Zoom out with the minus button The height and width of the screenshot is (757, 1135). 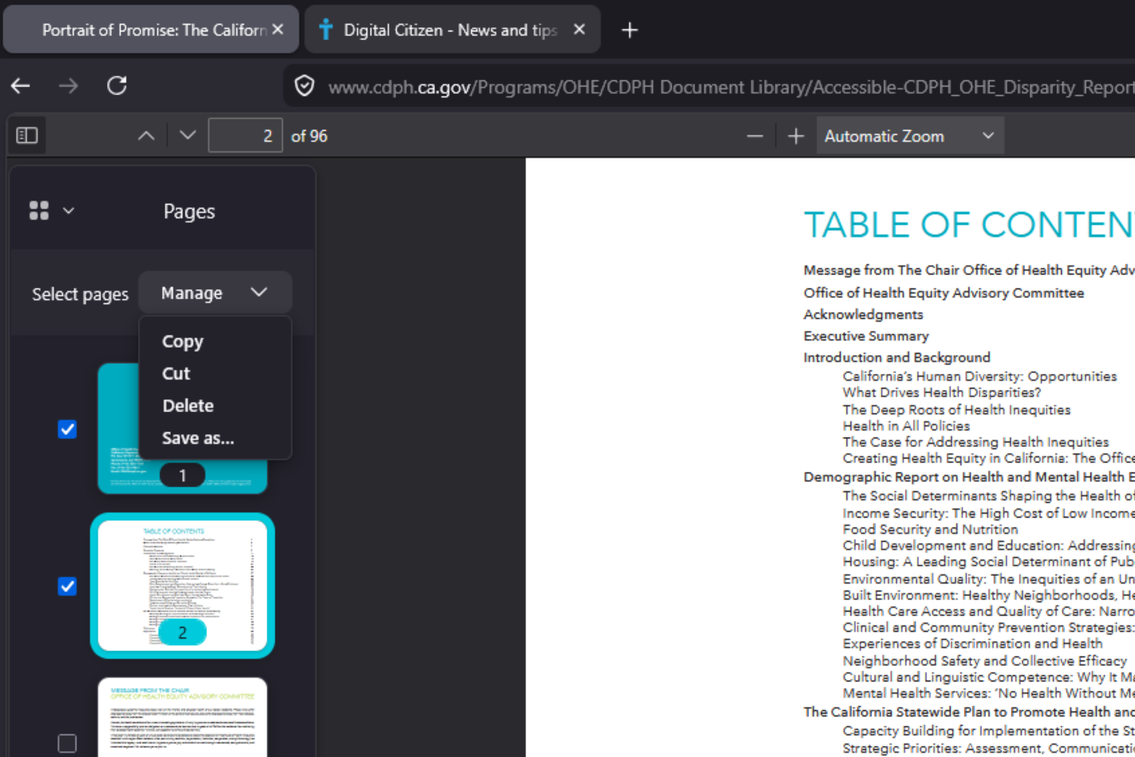pos(755,136)
